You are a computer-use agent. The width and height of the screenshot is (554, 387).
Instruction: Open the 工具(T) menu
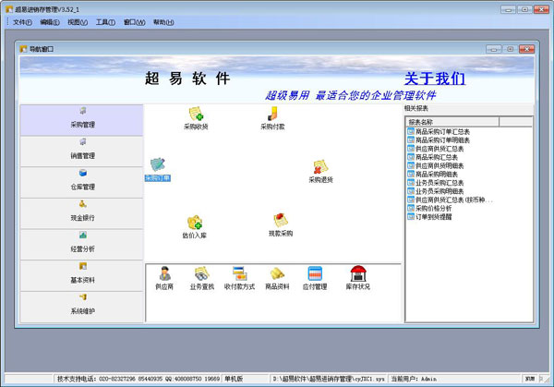106,21
